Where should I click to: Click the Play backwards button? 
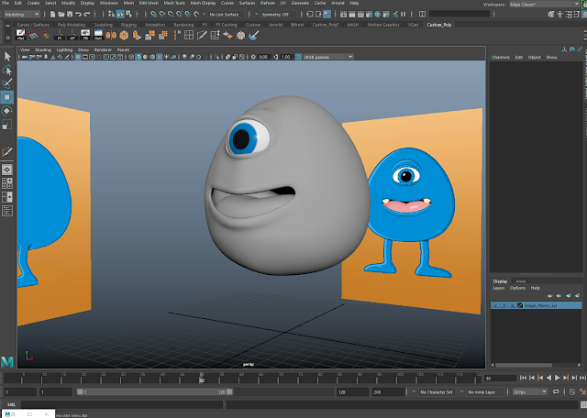click(x=548, y=378)
